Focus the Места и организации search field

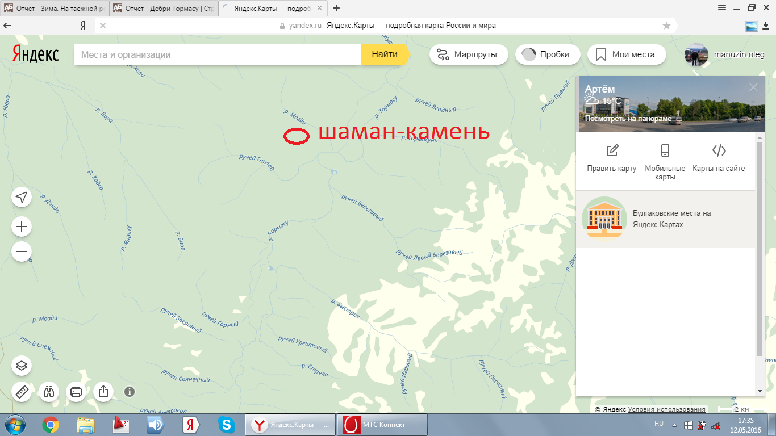[217, 54]
